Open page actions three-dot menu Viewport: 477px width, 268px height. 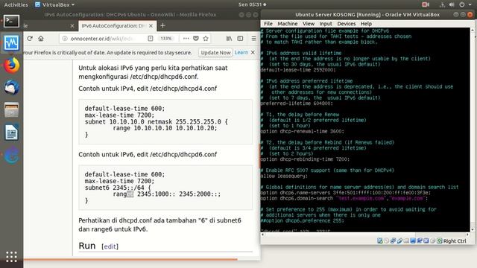click(186, 38)
